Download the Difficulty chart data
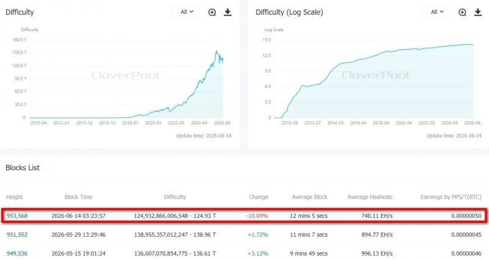The image size is (489, 260). click(227, 12)
